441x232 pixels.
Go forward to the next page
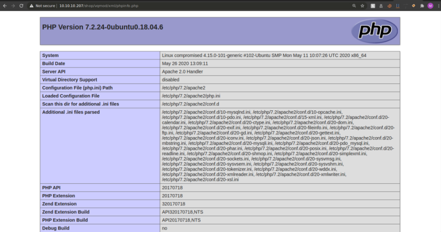[13, 6]
